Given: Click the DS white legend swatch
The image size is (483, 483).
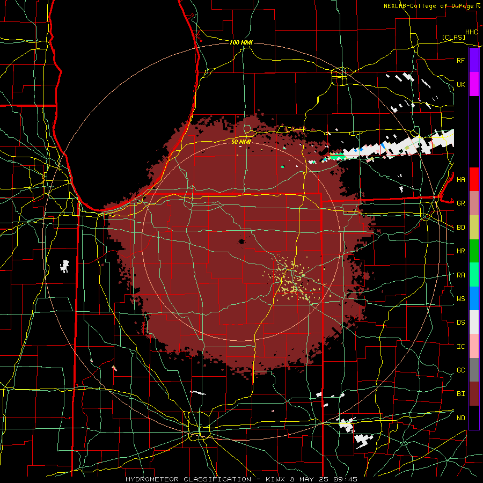Looking at the screenshot, I should click(x=474, y=322).
